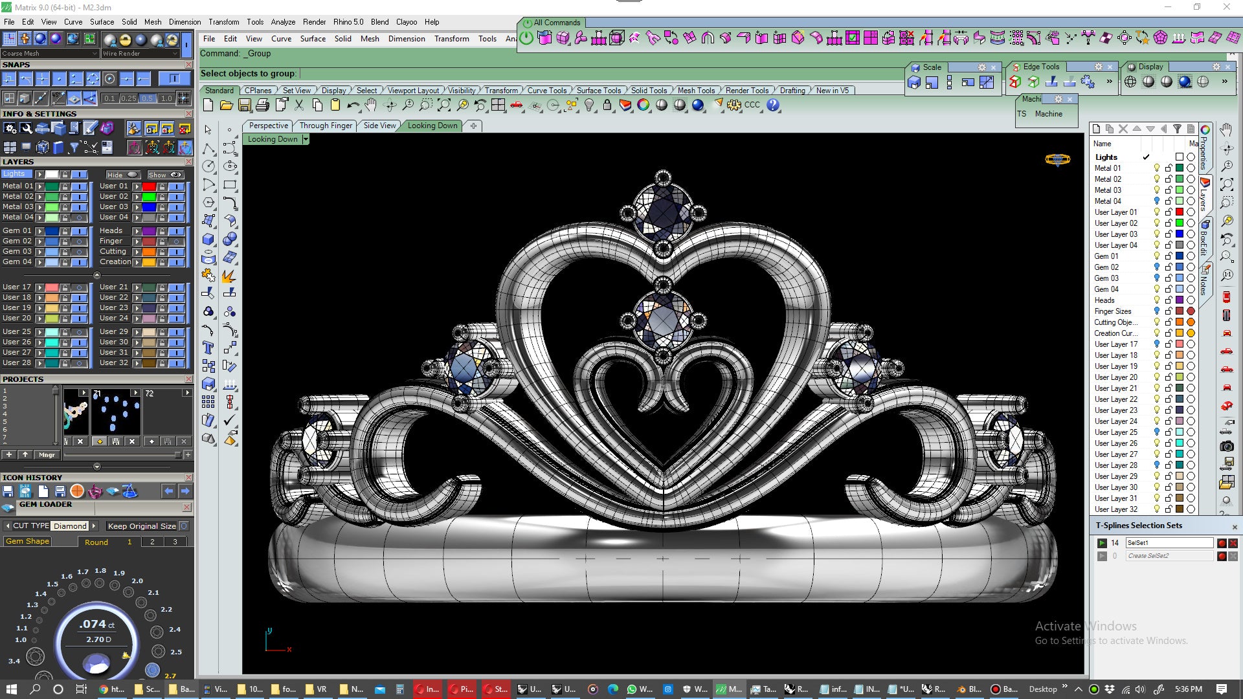
Task: Click CUT TYPE left arrow in Gem Loader
Action: [7, 526]
